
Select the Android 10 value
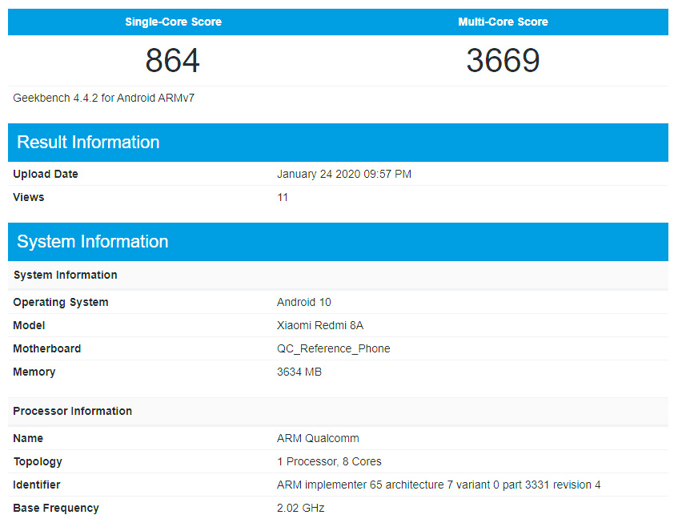[x=304, y=302]
